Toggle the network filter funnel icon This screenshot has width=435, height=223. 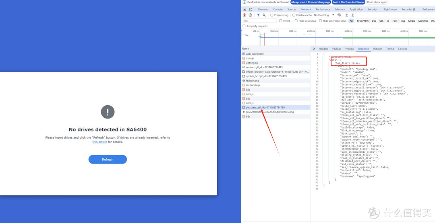(258, 15)
